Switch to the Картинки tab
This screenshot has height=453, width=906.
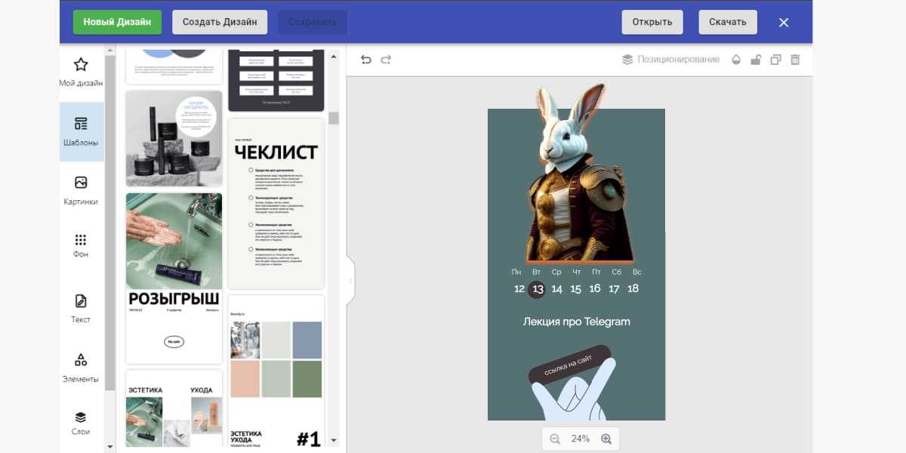click(81, 190)
